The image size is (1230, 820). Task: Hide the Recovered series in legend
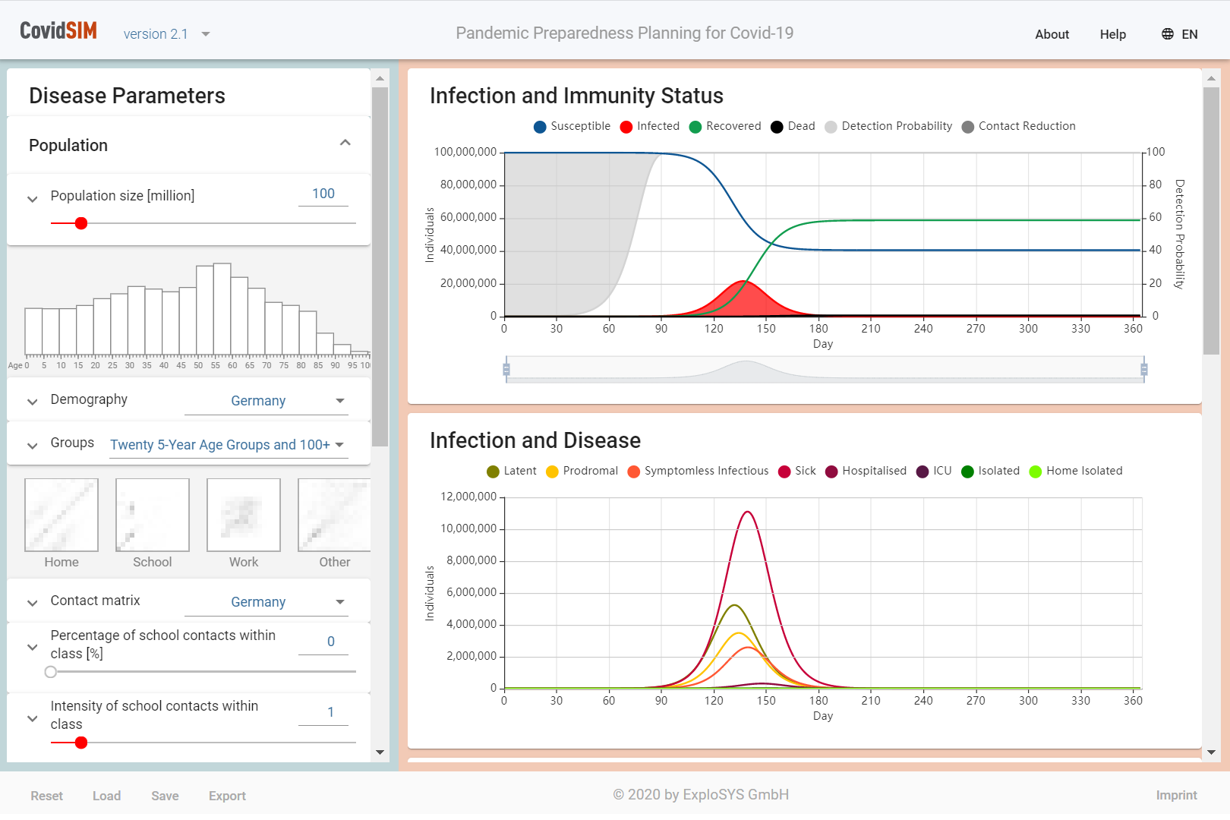click(724, 127)
